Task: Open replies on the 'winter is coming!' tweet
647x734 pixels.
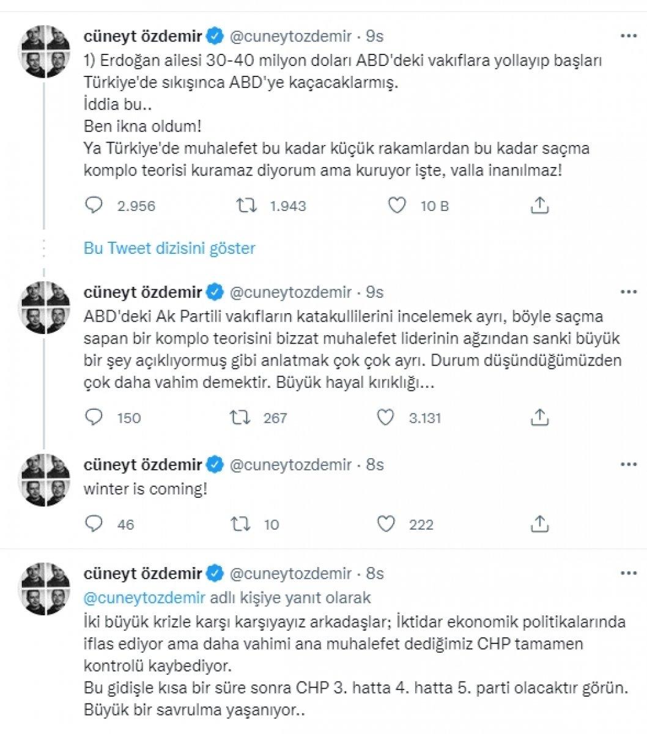Action: pyautogui.click(x=93, y=524)
